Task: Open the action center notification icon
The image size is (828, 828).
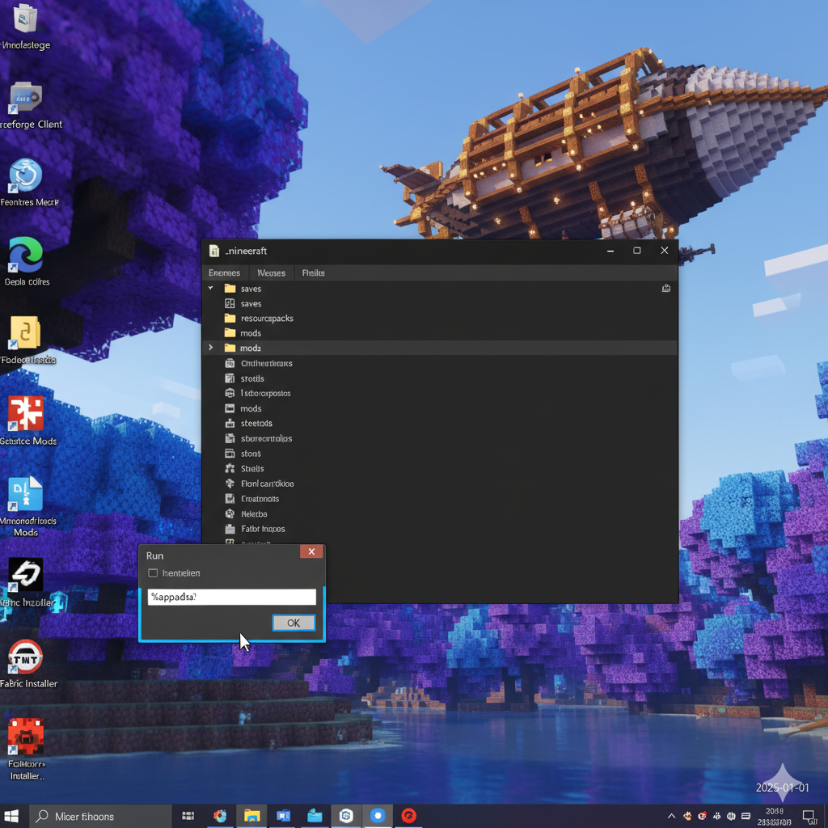Action: (x=809, y=816)
